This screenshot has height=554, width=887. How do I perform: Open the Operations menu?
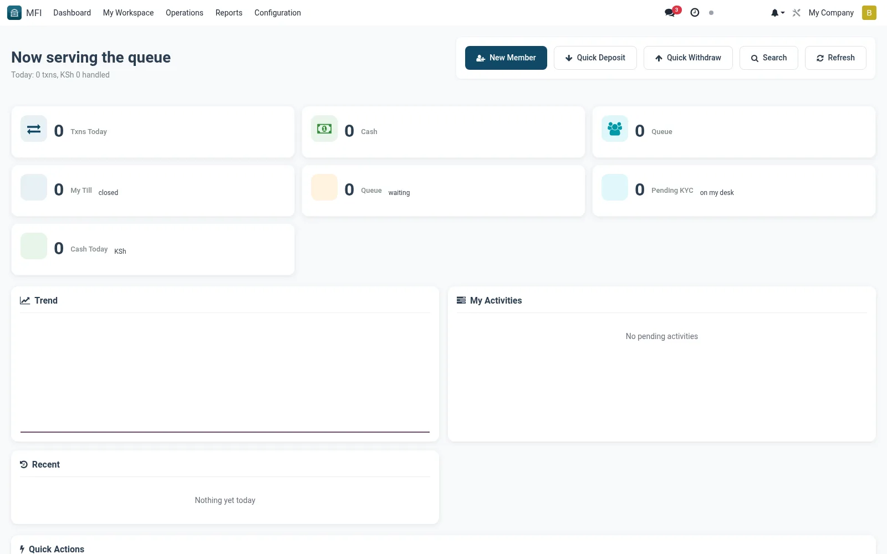click(x=185, y=13)
